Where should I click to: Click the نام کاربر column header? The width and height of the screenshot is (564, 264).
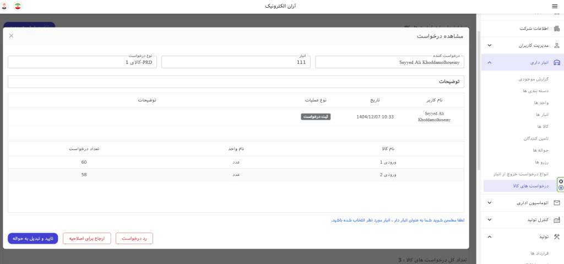coord(435,100)
